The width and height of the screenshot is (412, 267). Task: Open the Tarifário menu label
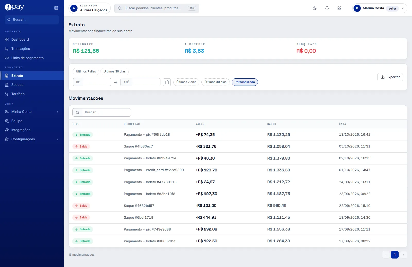coord(18,94)
